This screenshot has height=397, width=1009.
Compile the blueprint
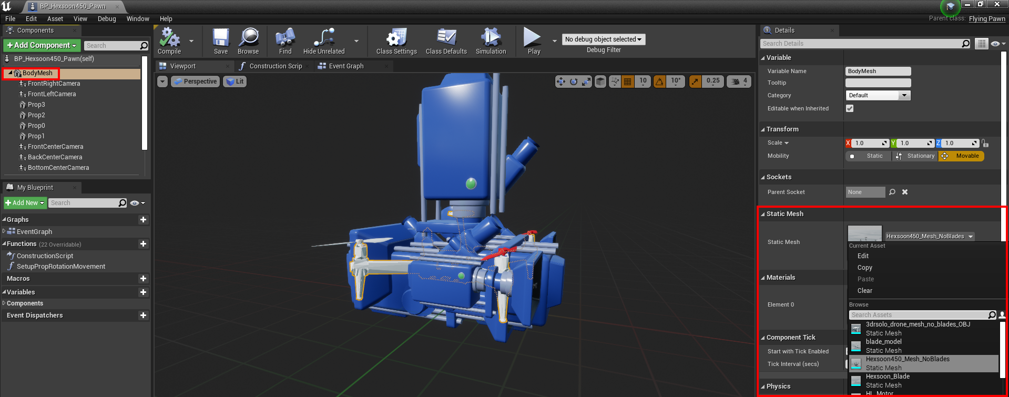click(x=169, y=41)
